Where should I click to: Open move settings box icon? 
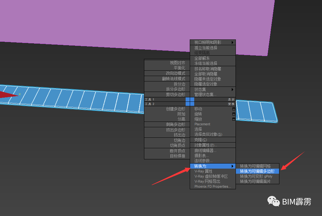234,109
